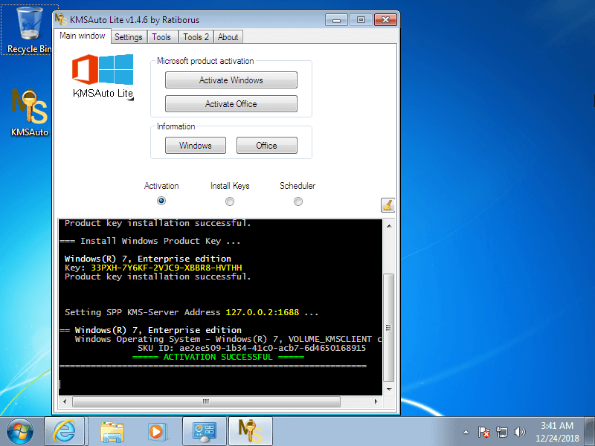Open Windows Explorer from the taskbar

point(112,431)
